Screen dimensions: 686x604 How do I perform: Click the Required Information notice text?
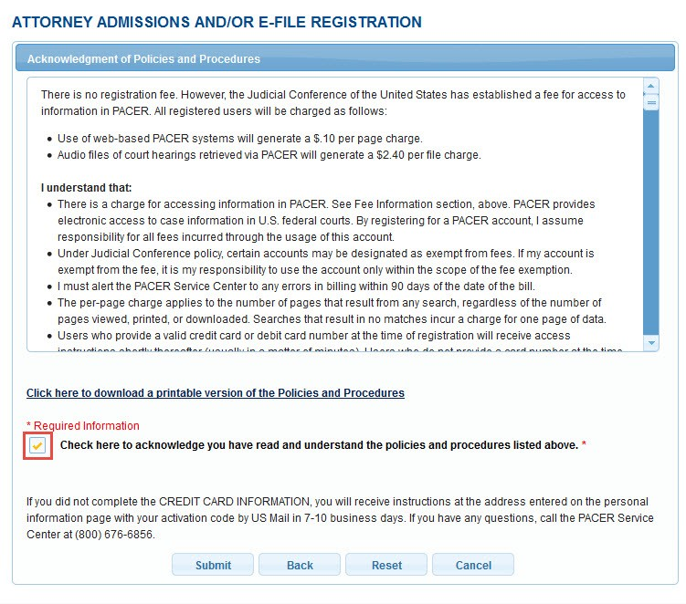tap(83, 426)
